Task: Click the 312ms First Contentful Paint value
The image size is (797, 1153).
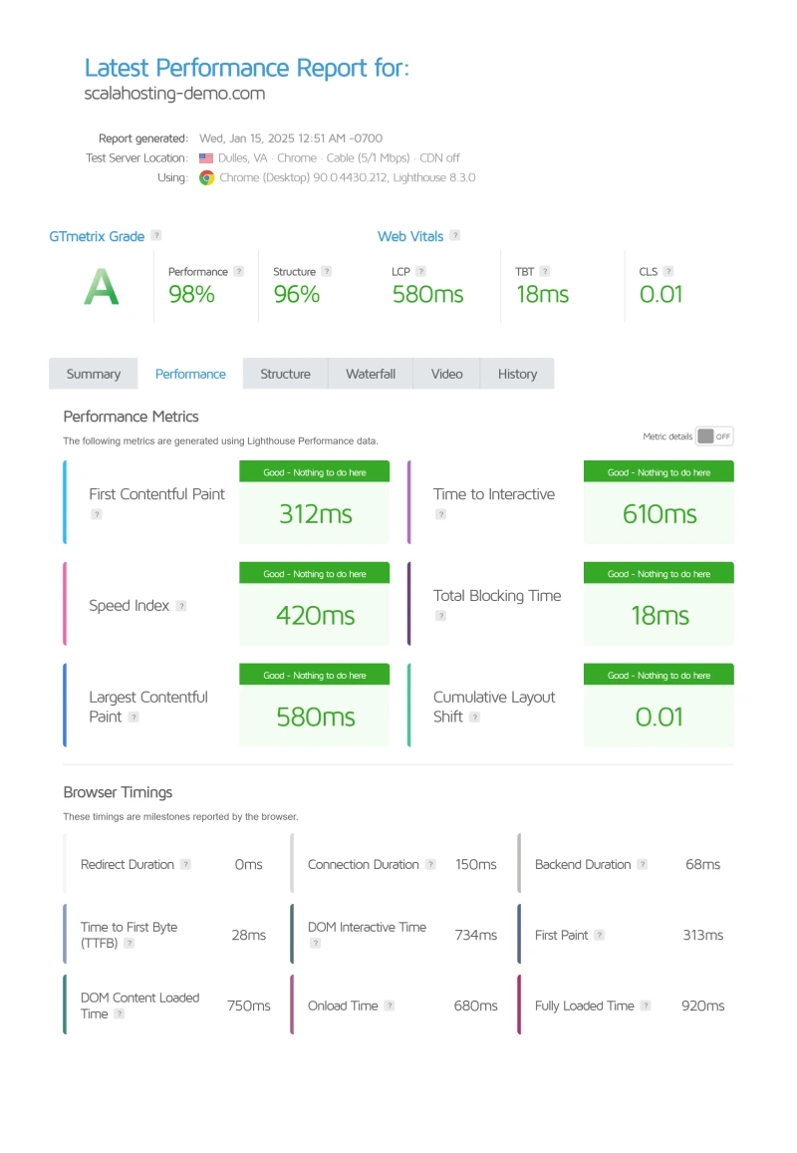Action: pos(316,514)
